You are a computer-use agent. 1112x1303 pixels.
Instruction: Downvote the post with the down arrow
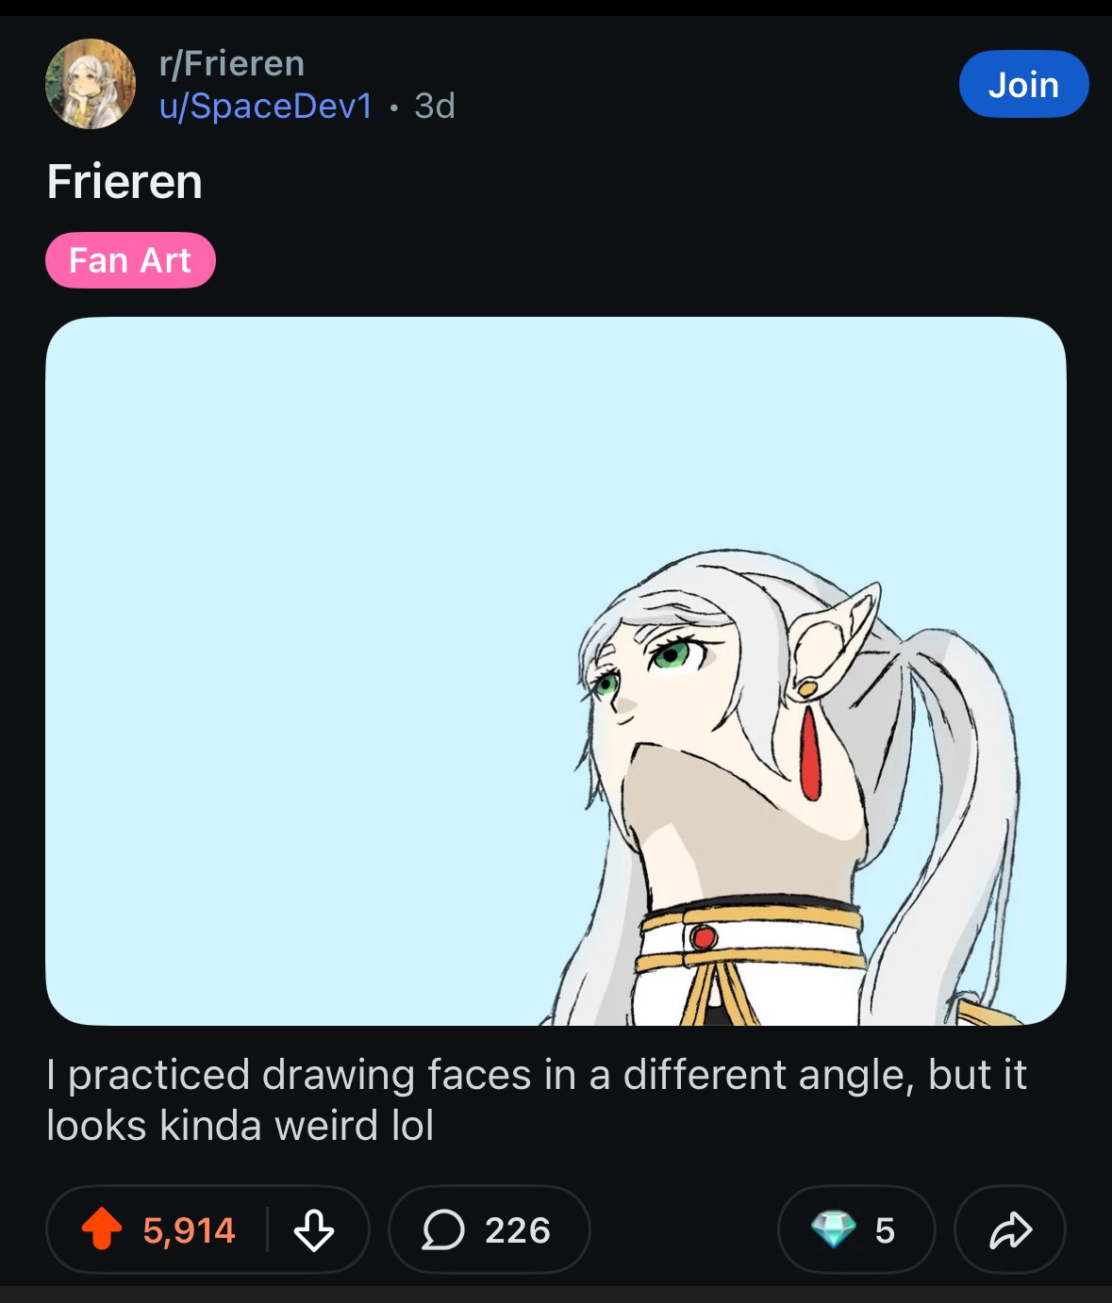click(x=313, y=1229)
